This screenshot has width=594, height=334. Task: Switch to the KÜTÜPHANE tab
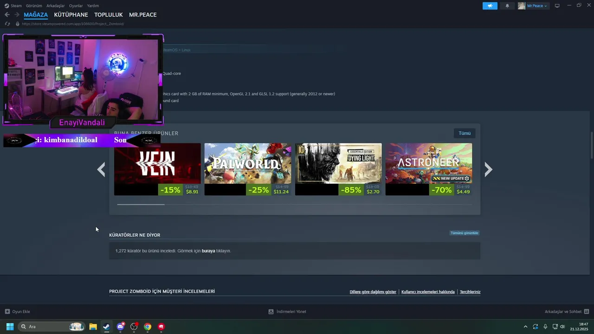[x=71, y=15]
